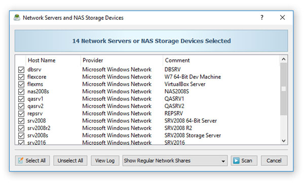Click the provider cell in the dbsrv row

(x=117, y=69)
